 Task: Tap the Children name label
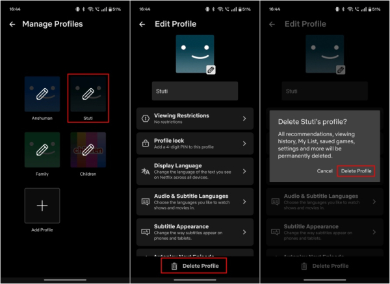pos(88,174)
